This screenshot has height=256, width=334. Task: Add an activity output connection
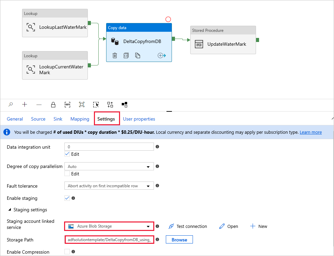pos(162,55)
